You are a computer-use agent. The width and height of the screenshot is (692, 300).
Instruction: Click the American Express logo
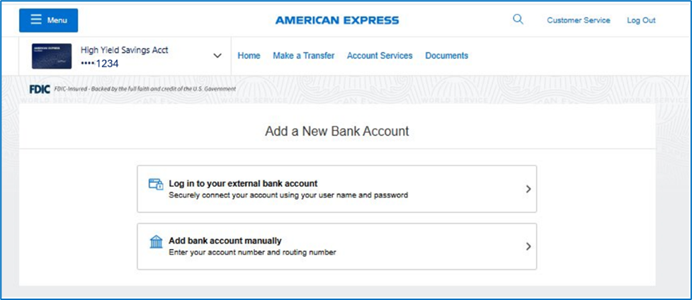pos(337,20)
